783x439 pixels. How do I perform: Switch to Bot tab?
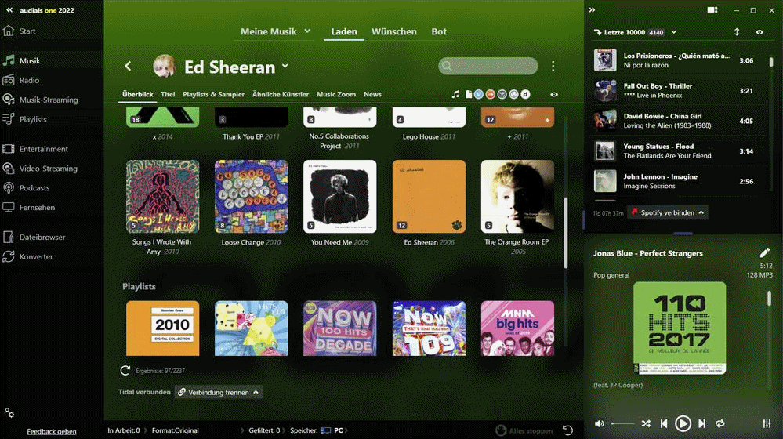[x=439, y=31]
